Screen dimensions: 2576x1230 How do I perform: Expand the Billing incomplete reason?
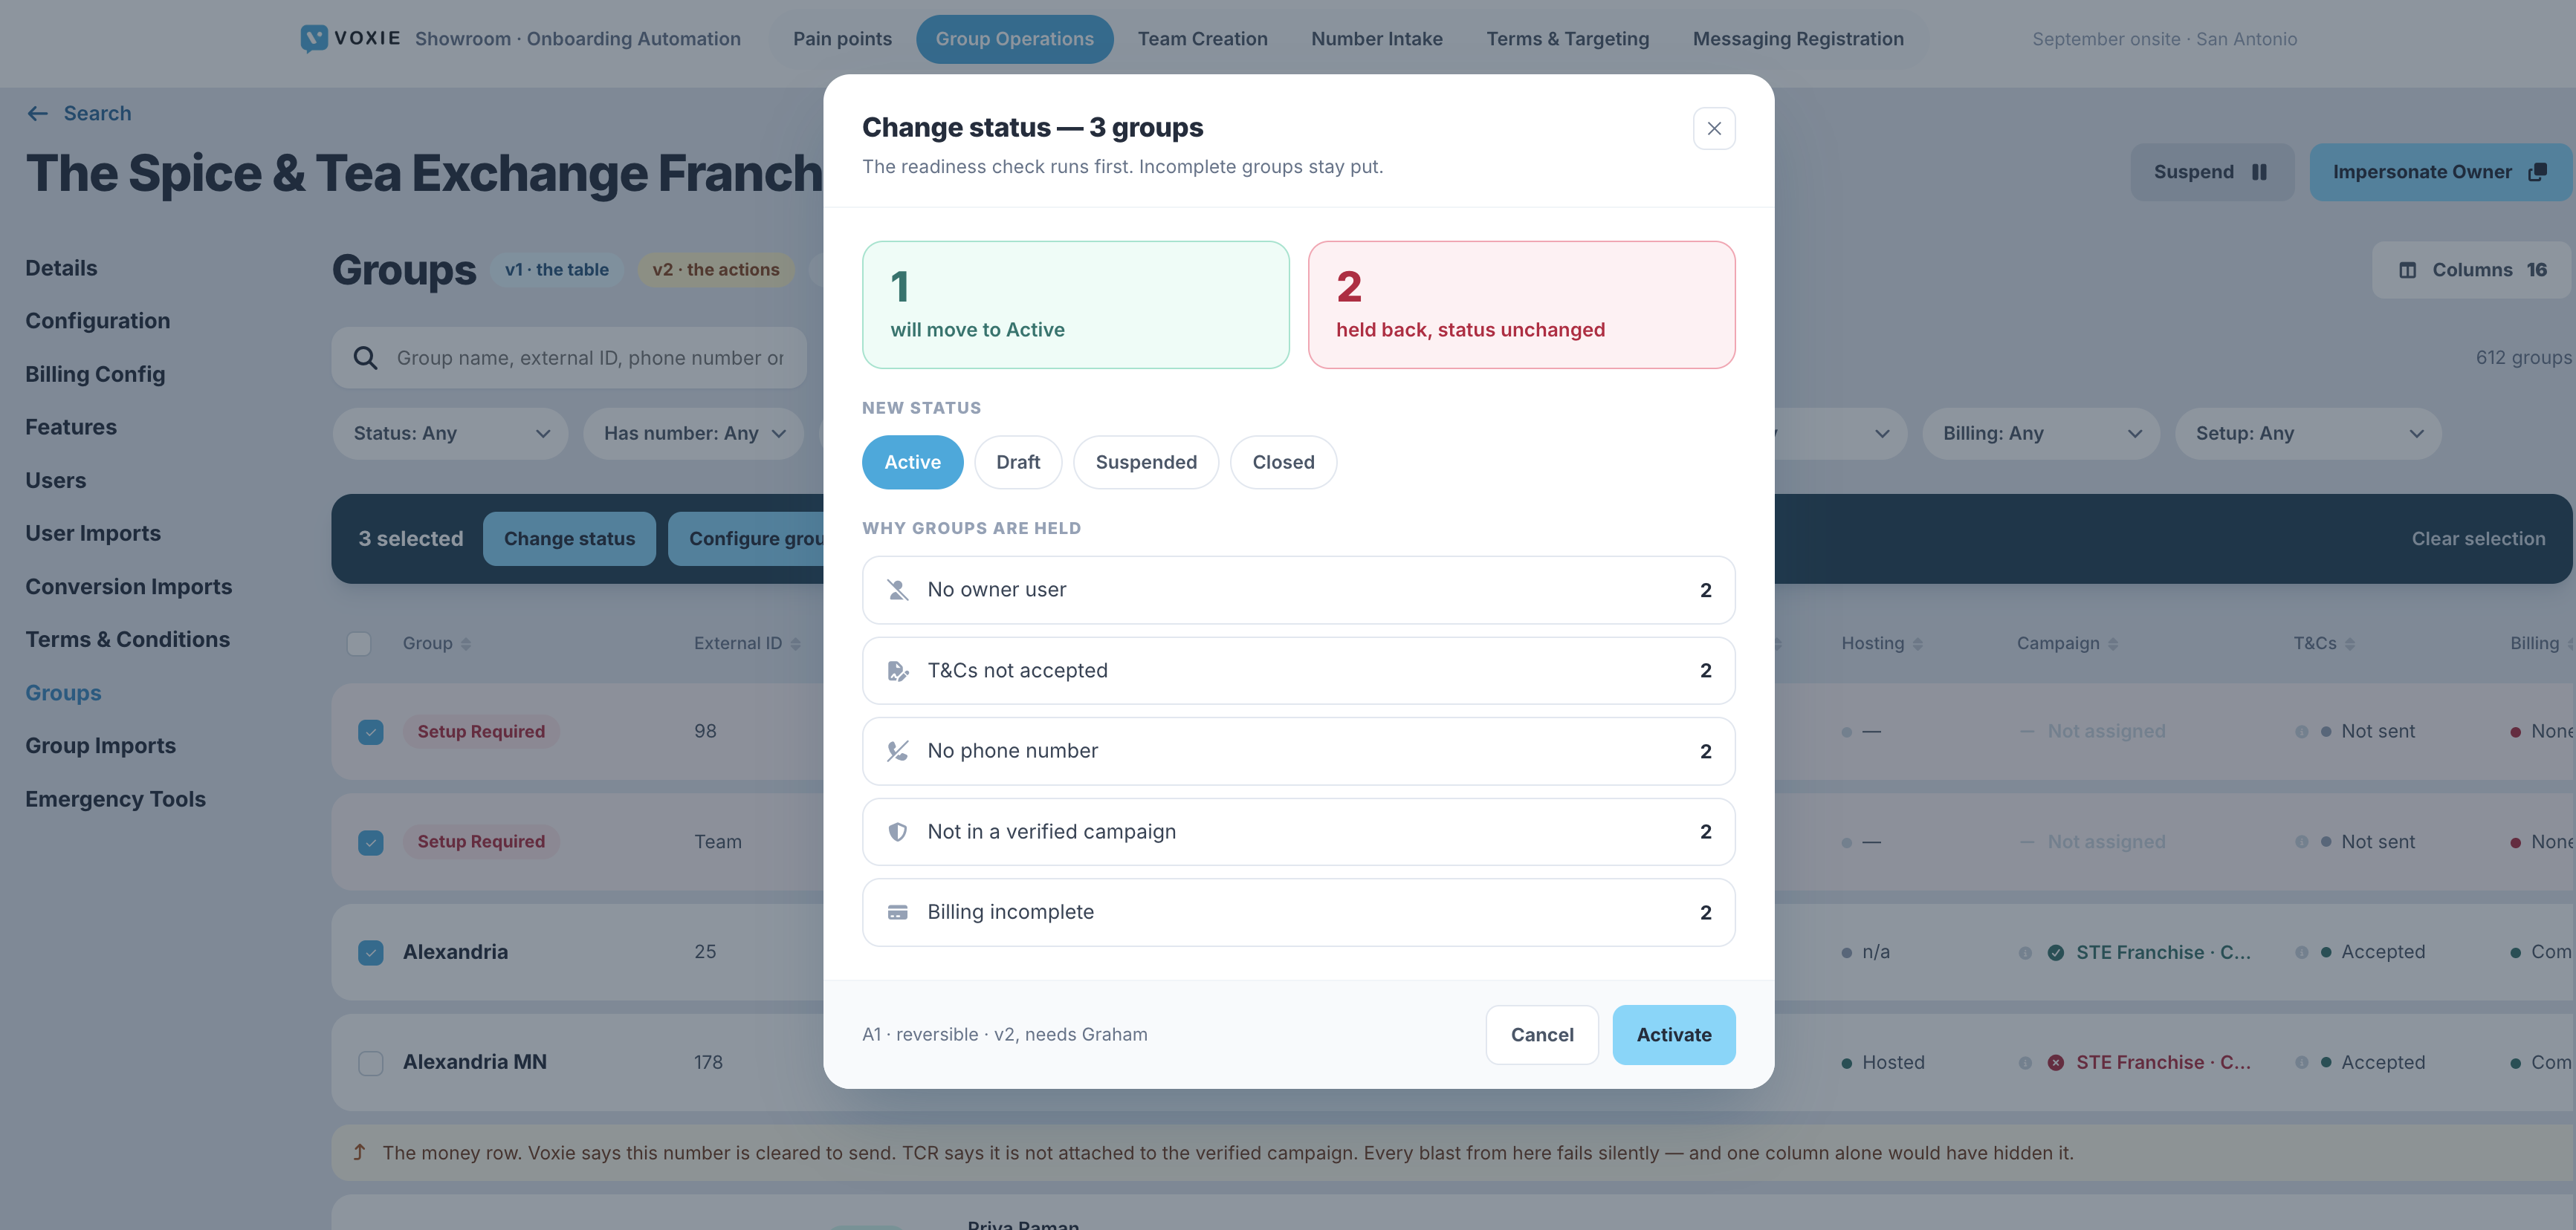(1298, 912)
